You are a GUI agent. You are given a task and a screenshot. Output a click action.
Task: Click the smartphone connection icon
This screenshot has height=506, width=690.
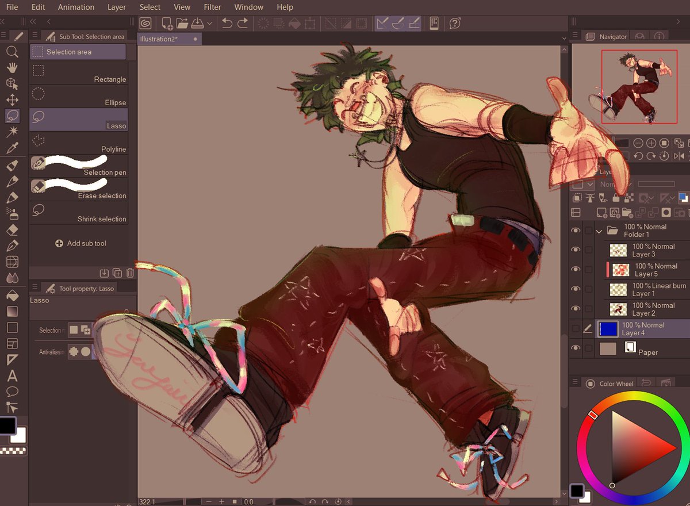click(434, 23)
